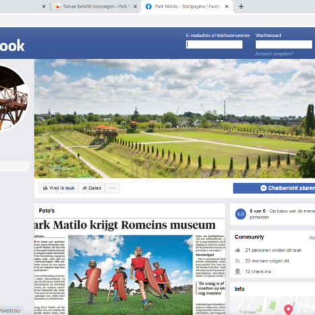Close the Park Matilo Facebook tab

coord(227,7)
